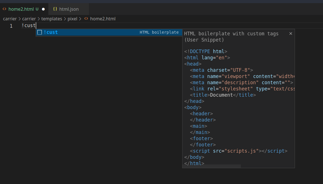
Task: Click the curly braces icon on html.json tab
Action: (56, 9)
